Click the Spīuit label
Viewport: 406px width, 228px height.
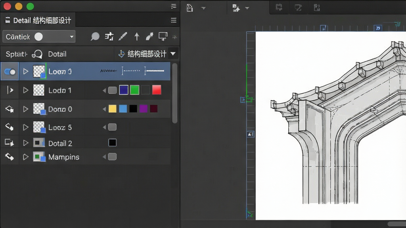(x=16, y=54)
